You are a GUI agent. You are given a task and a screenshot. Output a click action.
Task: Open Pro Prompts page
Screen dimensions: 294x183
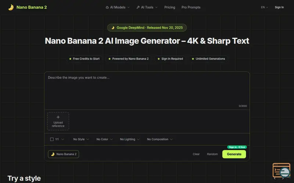click(x=191, y=7)
